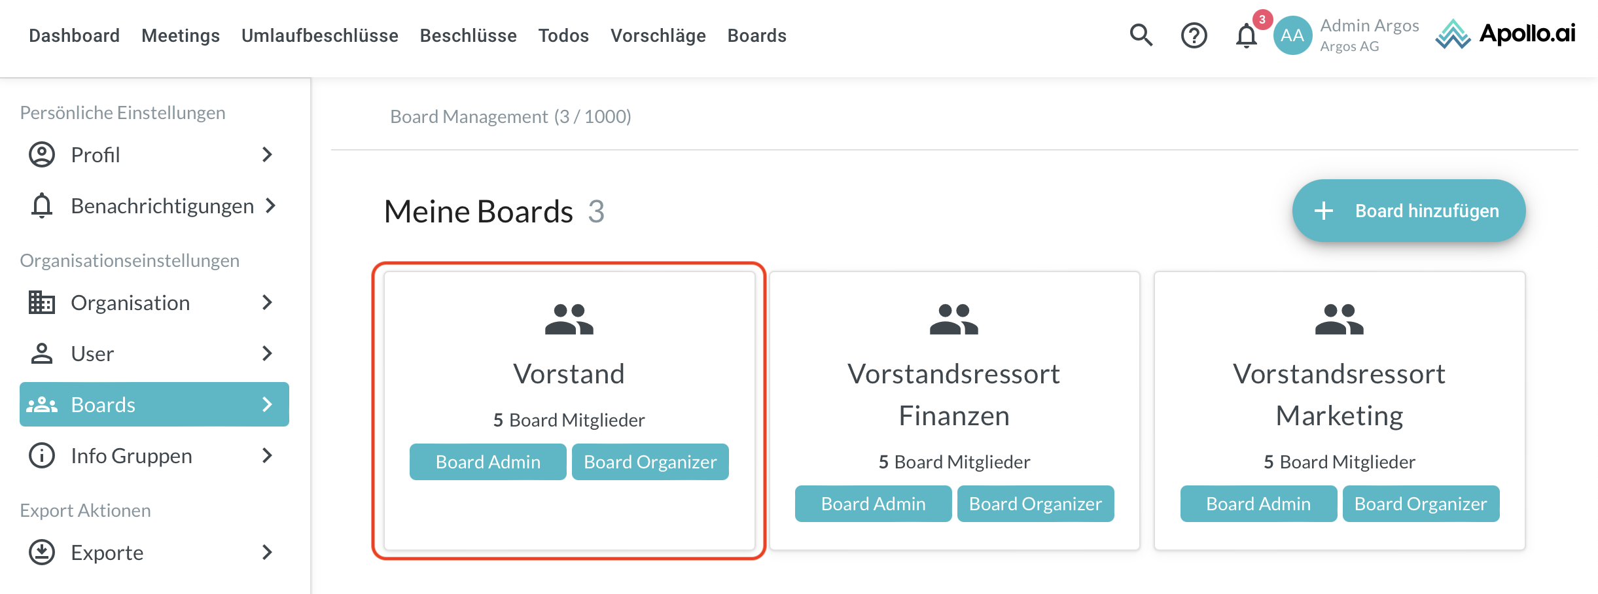This screenshot has width=1598, height=594.
Task: Open the Meetings menu item
Action: tap(181, 35)
